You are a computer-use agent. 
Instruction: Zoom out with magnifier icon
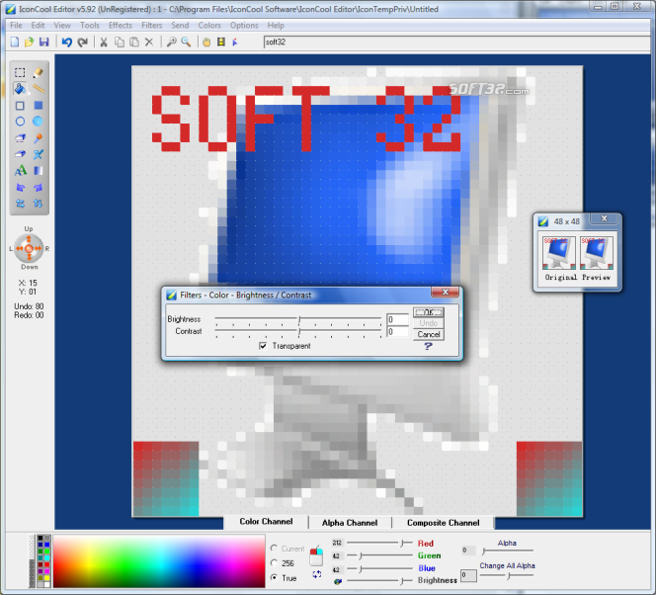point(186,42)
